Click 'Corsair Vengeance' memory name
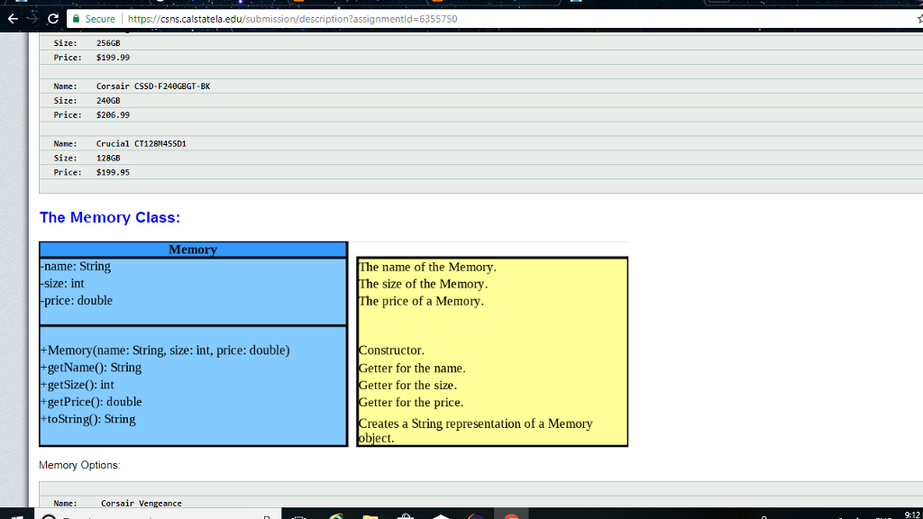Screen dimensions: 923x519 point(142,503)
